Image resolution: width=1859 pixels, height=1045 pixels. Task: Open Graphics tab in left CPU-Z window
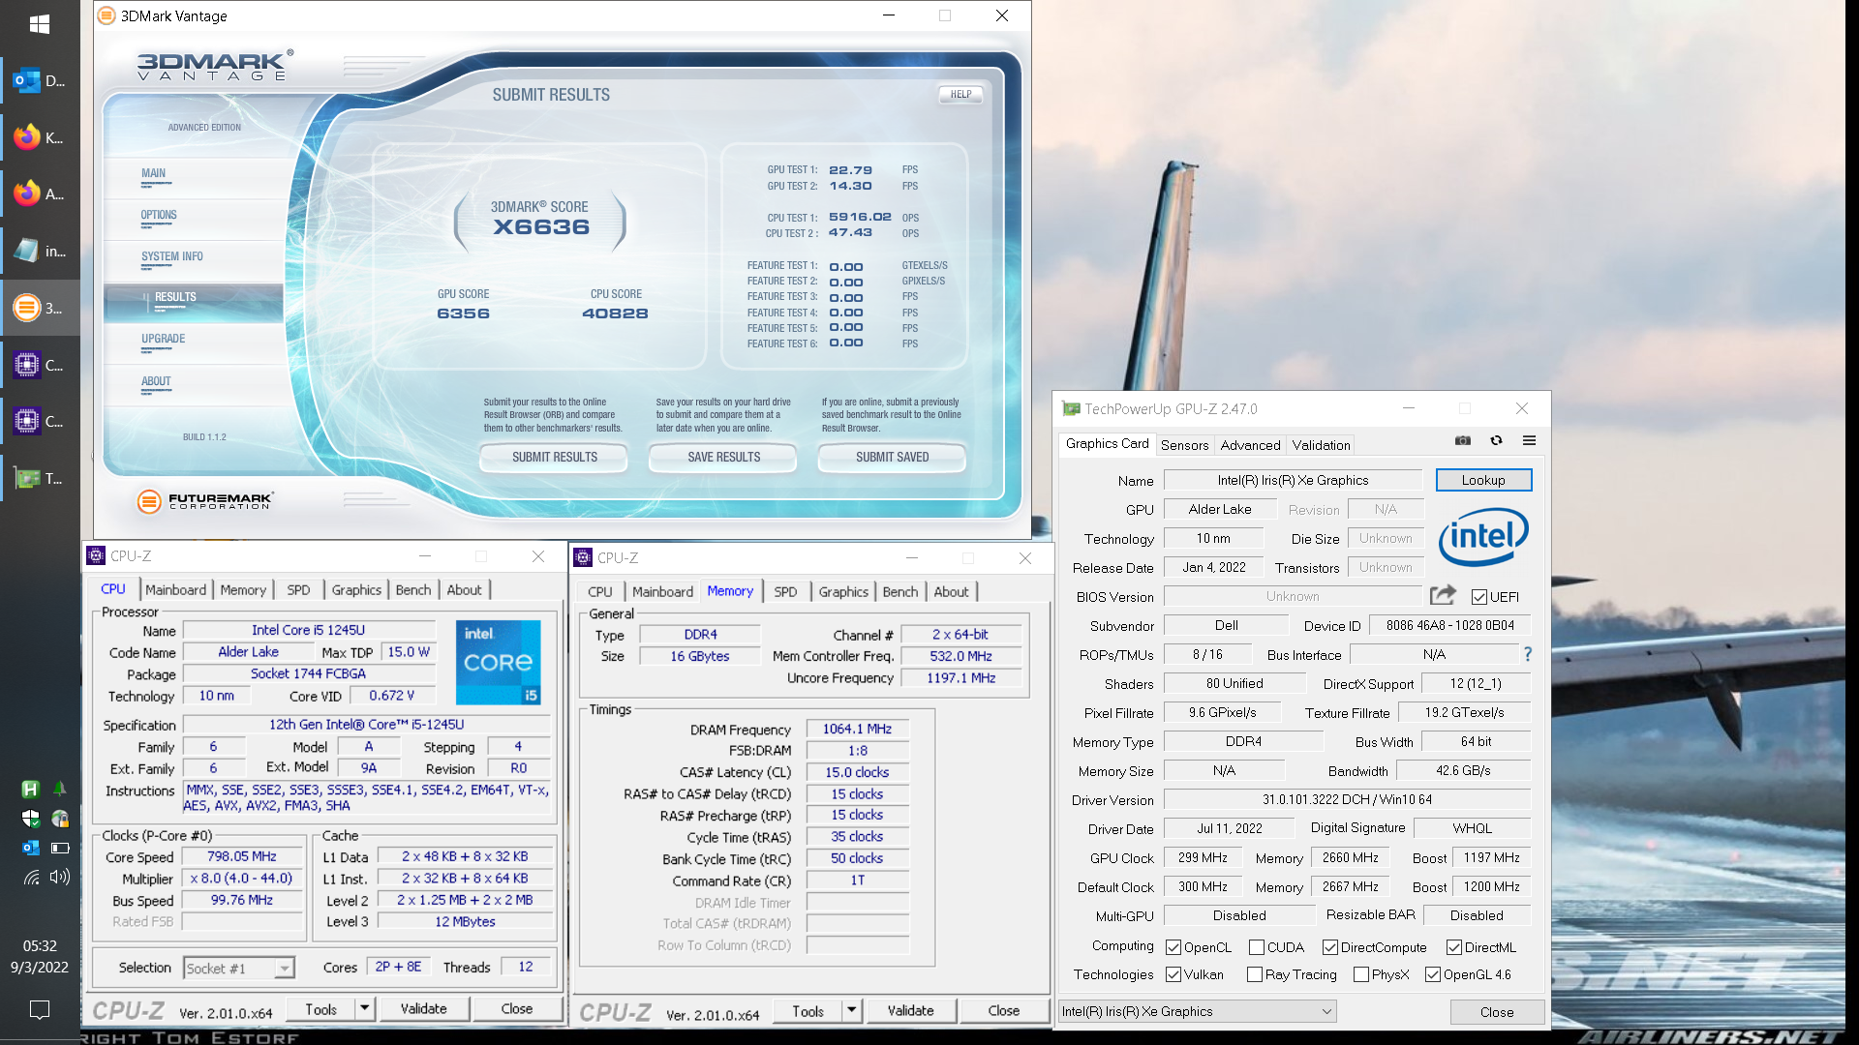tap(356, 589)
